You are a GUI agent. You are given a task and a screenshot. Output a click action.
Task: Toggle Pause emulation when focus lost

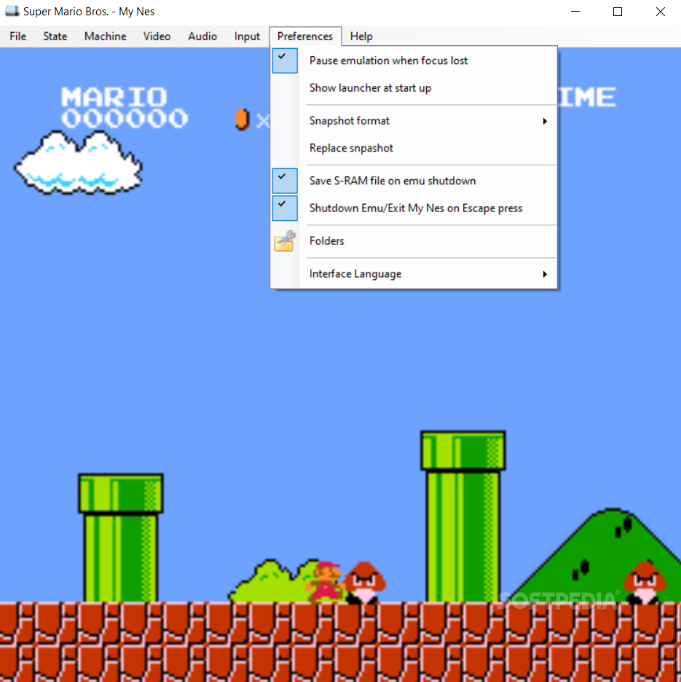(414, 60)
